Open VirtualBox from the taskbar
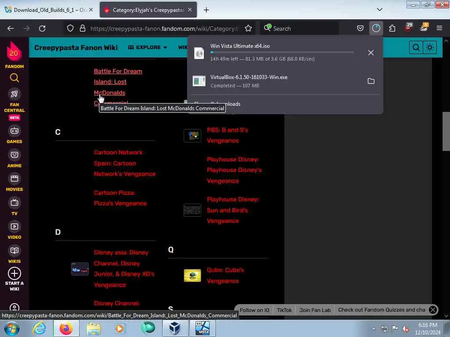The width and height of the screenshot is (450, 337). pos(174,328)
